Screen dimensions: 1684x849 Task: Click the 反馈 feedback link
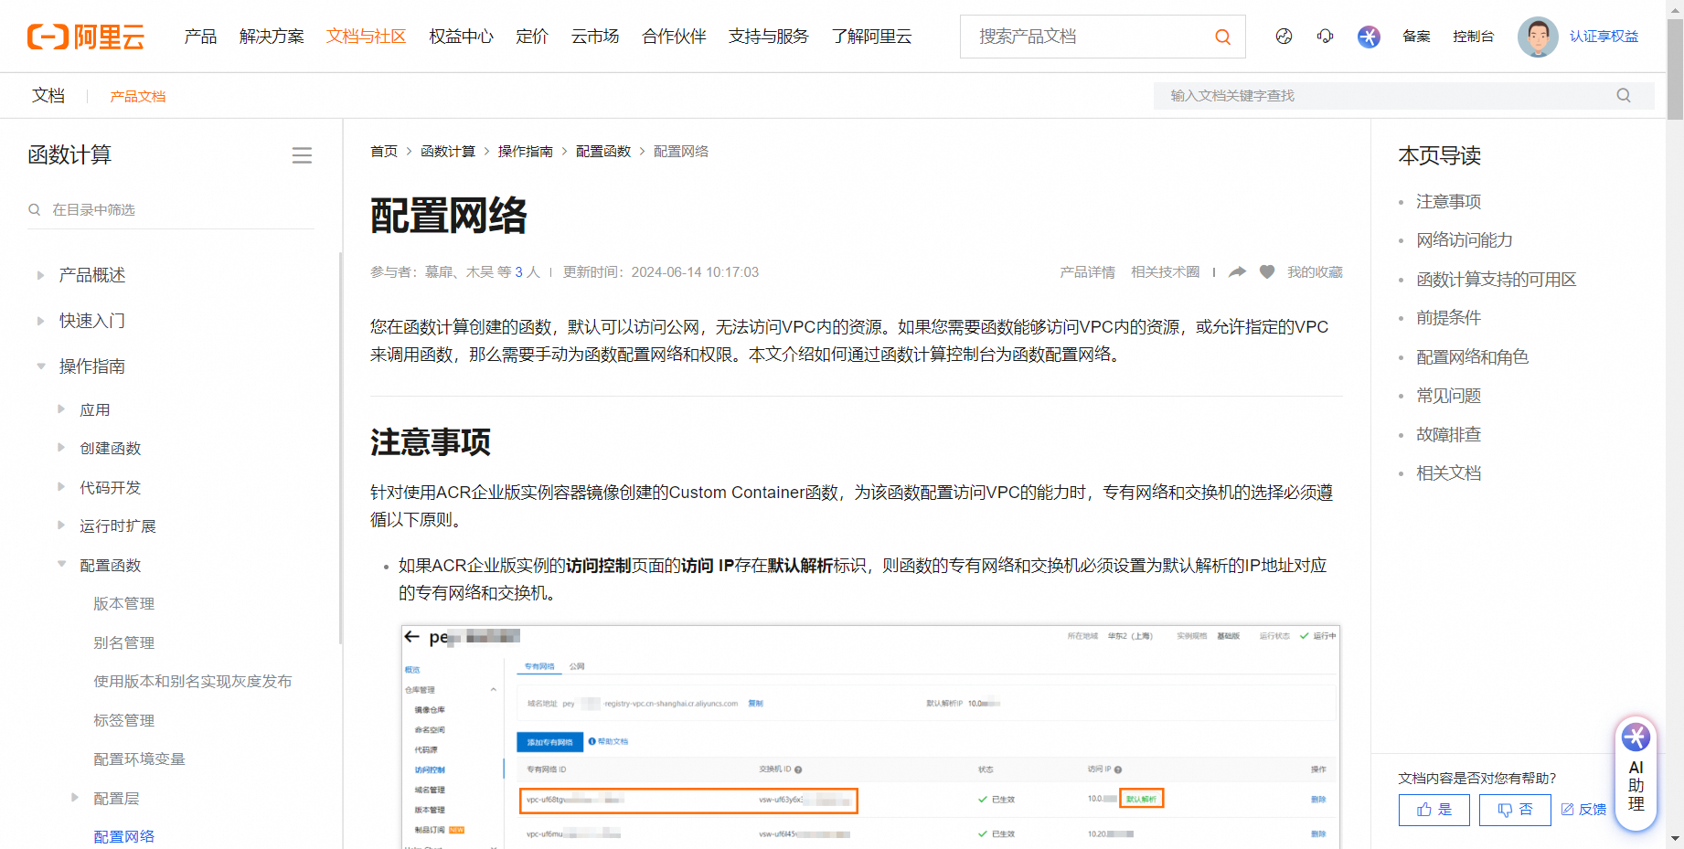(x=1583, y=810)
